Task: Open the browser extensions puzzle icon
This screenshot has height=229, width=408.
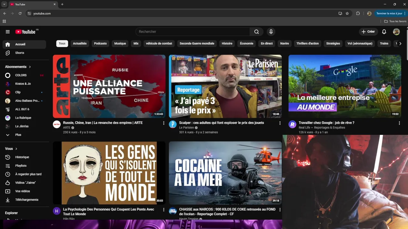Action: pos(358,13)
